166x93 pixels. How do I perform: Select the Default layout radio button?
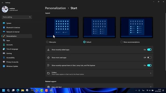pos(84,42)
